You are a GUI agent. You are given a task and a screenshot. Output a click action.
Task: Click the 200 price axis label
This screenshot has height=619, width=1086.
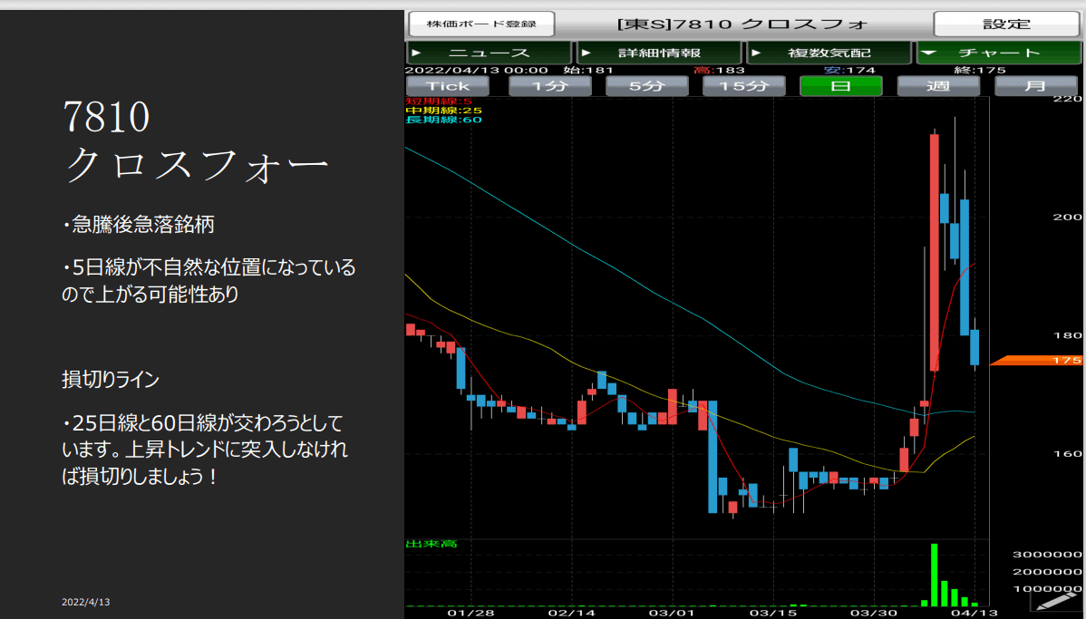pyautogui.click(x=1068, y=217)
